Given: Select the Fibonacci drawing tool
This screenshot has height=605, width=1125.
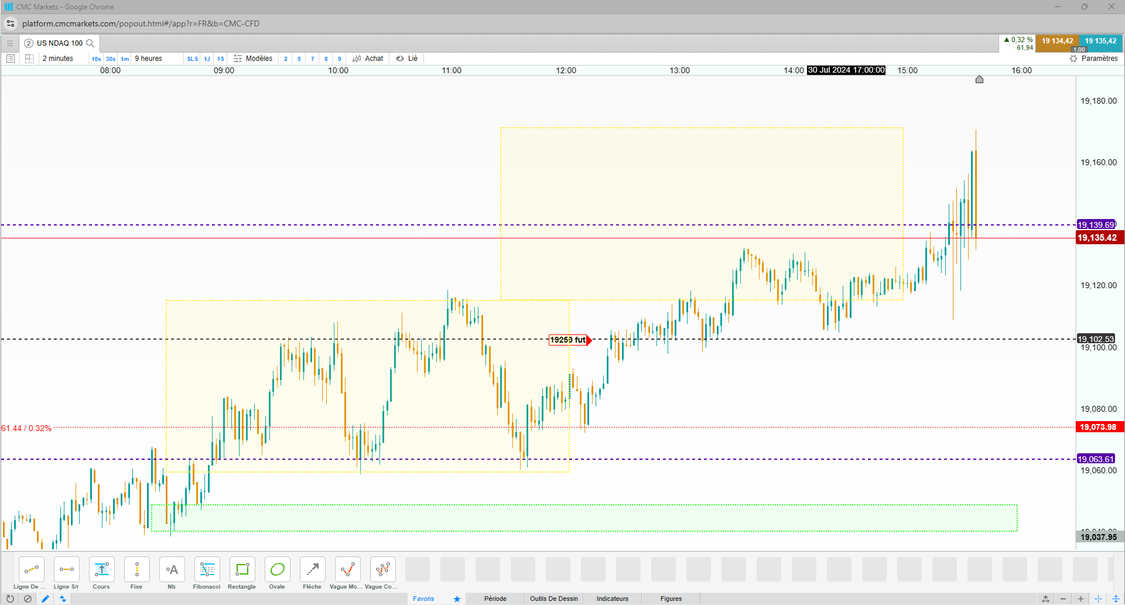Looking at the screenshot, I should click(x=207, y=573).
